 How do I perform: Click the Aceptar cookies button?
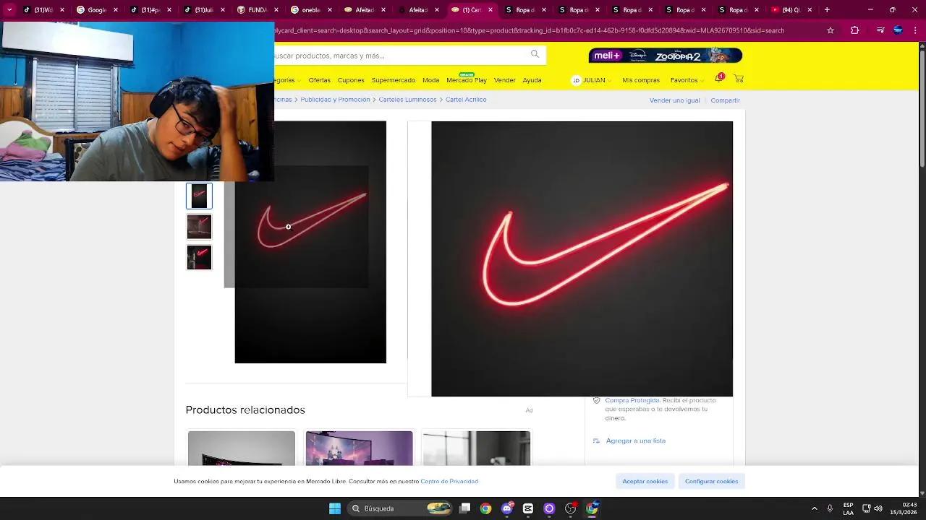click(x=644, y=481)
